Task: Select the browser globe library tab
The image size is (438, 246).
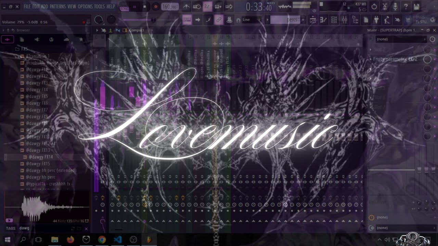Action: 51,40
